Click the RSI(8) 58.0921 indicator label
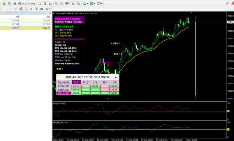 point(60,104)
